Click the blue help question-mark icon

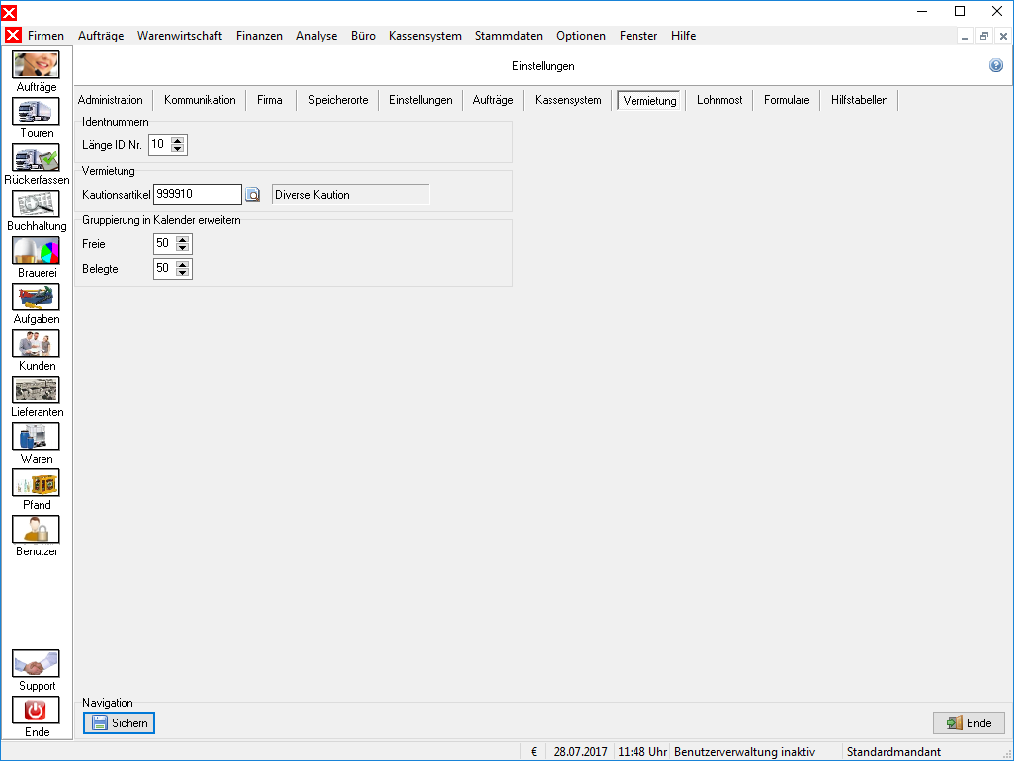[996, 65]
